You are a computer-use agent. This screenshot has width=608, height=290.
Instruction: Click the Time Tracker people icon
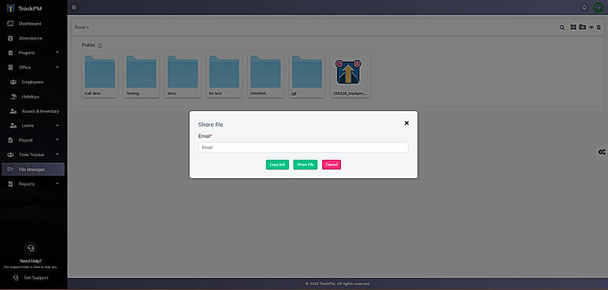(x=11, y=154)
